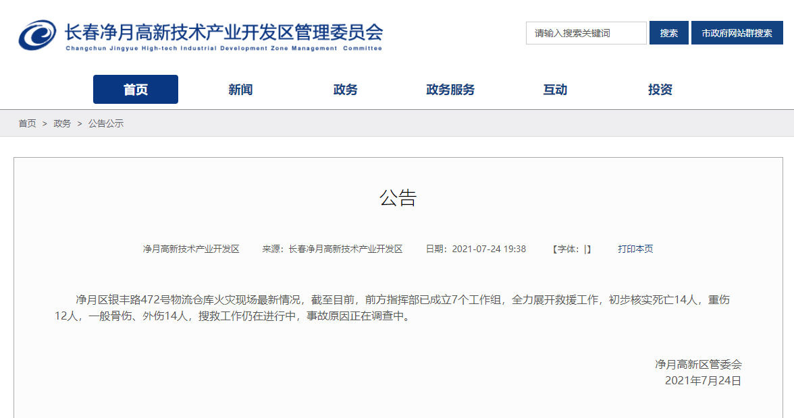
Task: Select 政务 in the main navigation bar
Action: tap(345, 90)
